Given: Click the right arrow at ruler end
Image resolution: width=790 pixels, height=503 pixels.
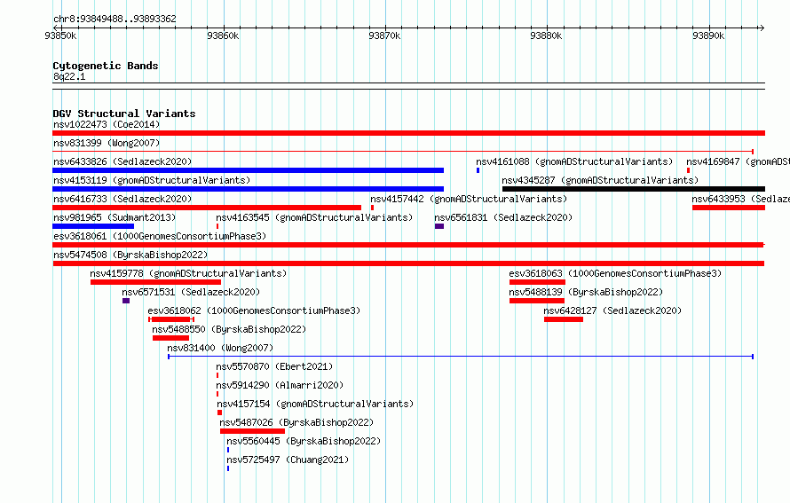Looking at the screenshot, I should pyautogui.click(x=762, y=28).
